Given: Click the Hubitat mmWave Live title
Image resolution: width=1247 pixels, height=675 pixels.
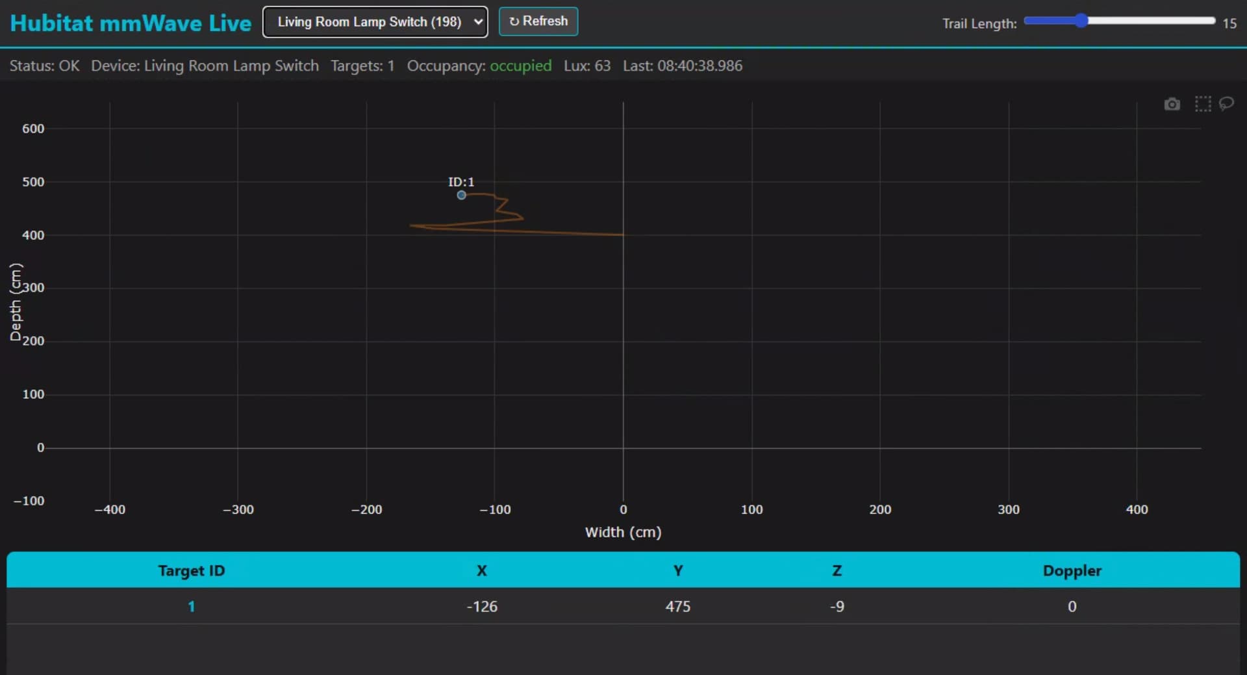Looking at the screenshot, I should tap(131, 23).
